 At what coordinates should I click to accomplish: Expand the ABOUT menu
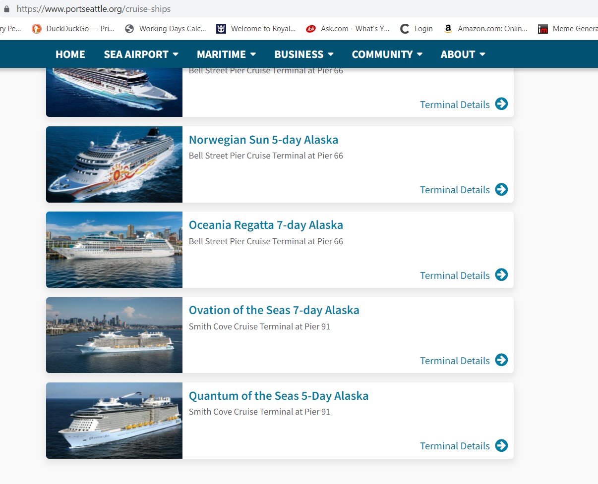click(463, 54)
